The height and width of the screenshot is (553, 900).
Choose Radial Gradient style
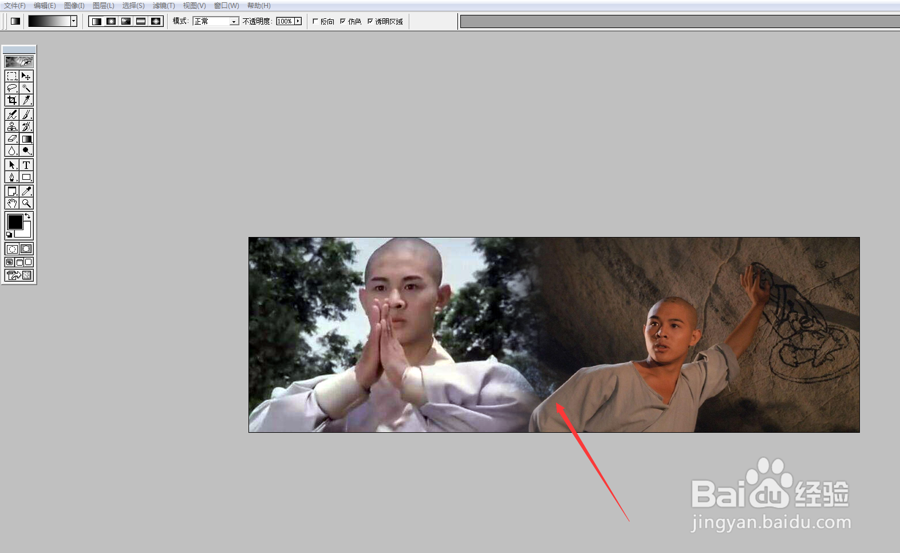pyautogui.click(x=112, y=21)
